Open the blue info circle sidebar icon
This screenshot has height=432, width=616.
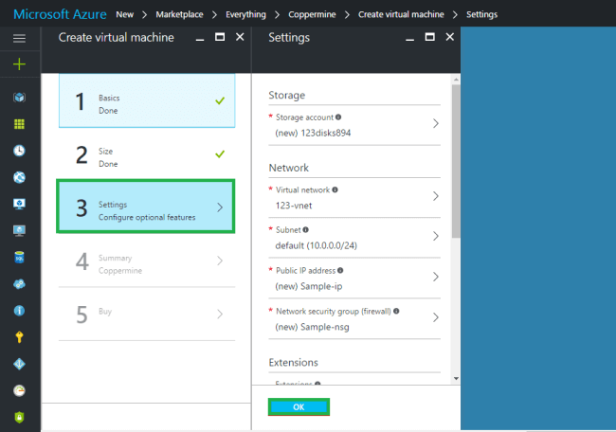click(19, 311)
